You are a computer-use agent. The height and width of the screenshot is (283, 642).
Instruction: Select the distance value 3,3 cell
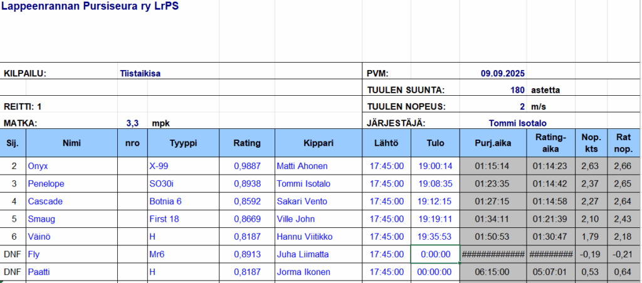tap(132, 123)
